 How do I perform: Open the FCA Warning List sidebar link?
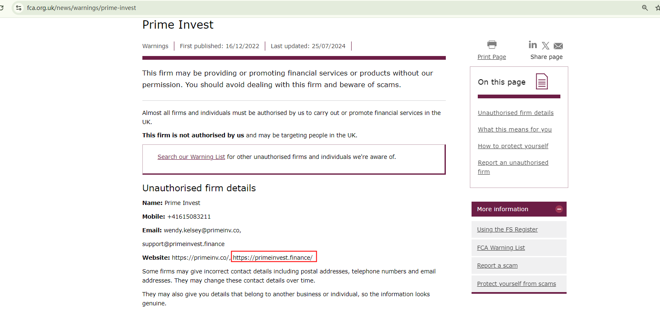501,248
